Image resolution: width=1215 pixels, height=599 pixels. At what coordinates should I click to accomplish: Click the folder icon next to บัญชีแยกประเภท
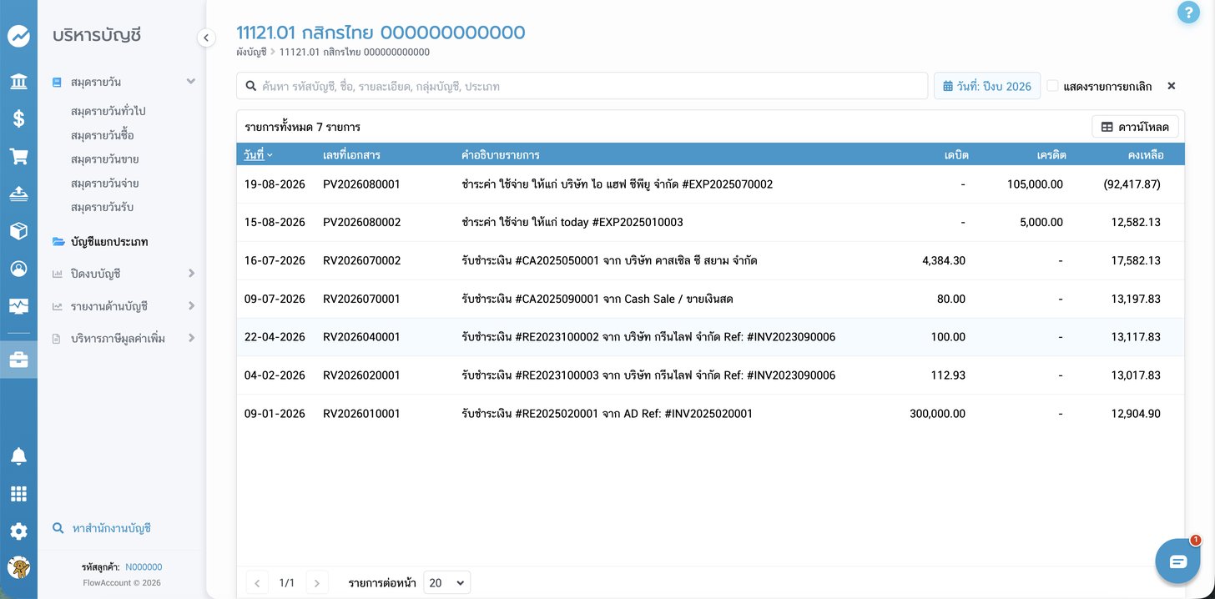(x=58, y=242)
